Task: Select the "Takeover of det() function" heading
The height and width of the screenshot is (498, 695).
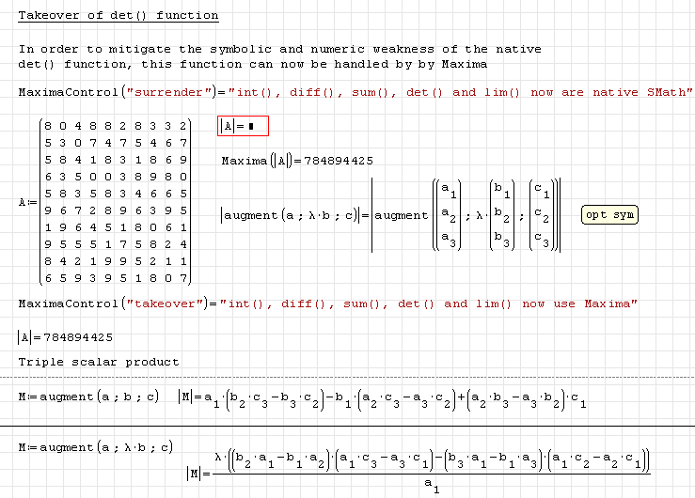Action: coord(118,16)
